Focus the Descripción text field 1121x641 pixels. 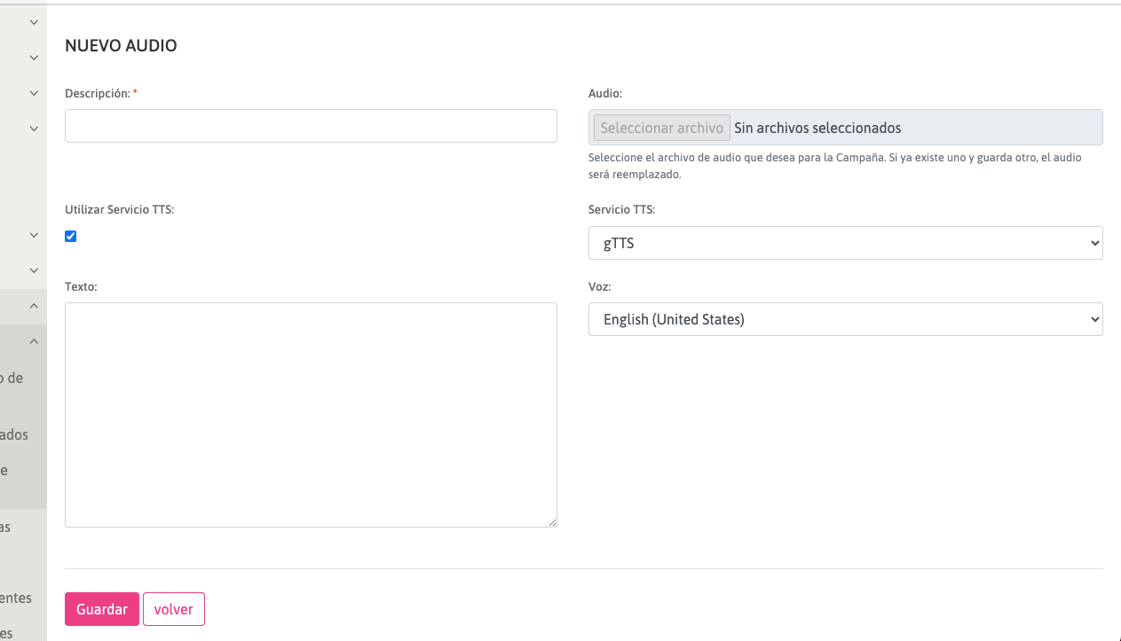coord(311,126)
